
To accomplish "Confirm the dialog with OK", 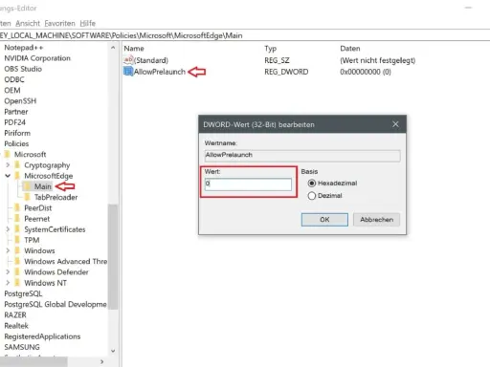I will [x=324, y=220].
